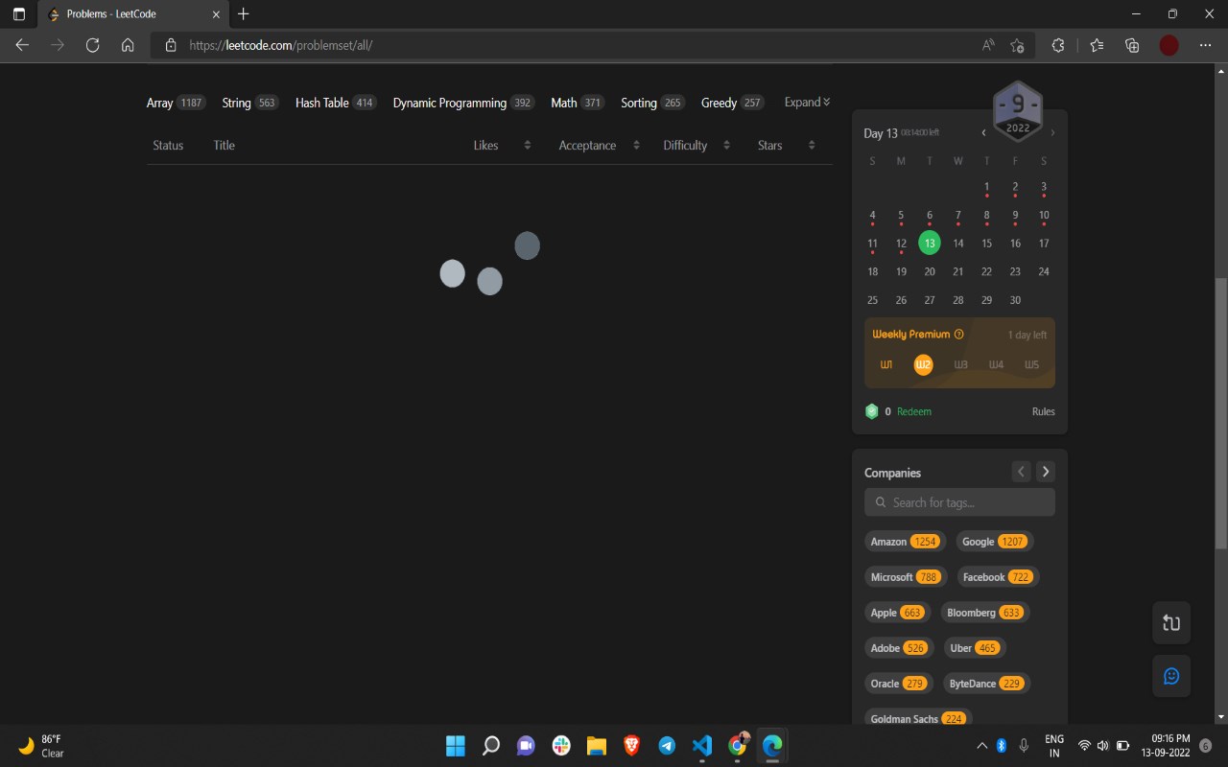This screenshot has width=1228, height=767.
Task: Select the ByteDance company tag
Action: point(986,684)
